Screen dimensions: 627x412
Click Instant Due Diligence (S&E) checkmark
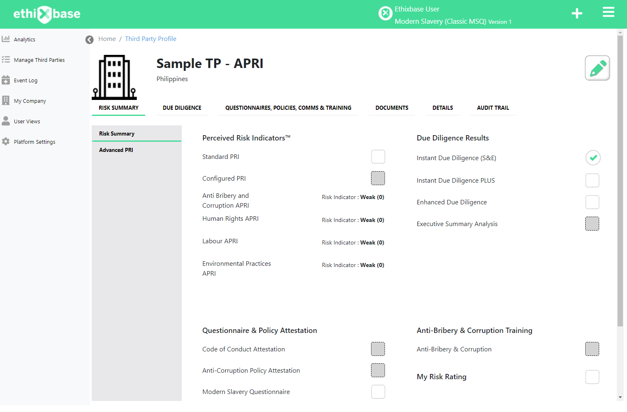coord(593,158)
